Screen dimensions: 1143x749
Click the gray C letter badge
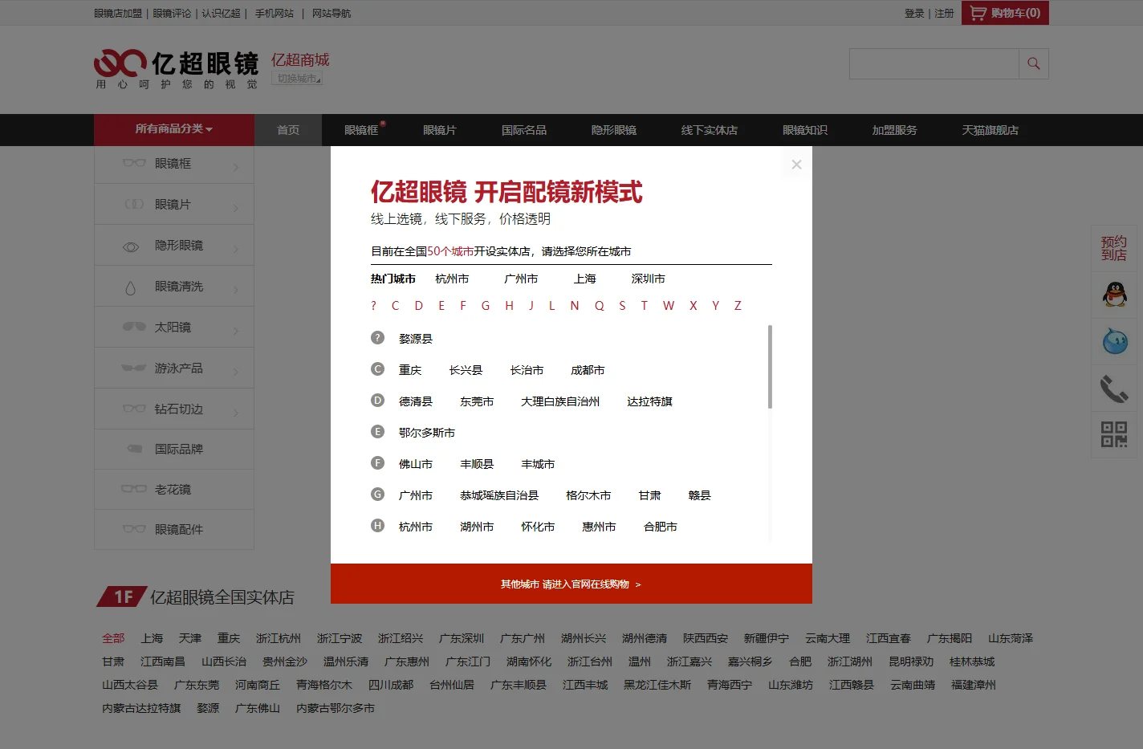click(x=377, y=369)
